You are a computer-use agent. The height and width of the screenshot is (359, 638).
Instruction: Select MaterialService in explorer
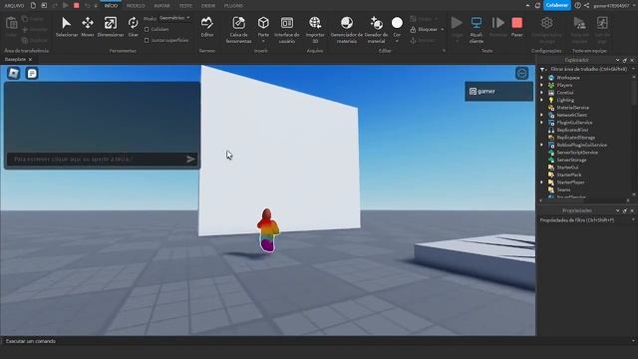click(572, 108)
